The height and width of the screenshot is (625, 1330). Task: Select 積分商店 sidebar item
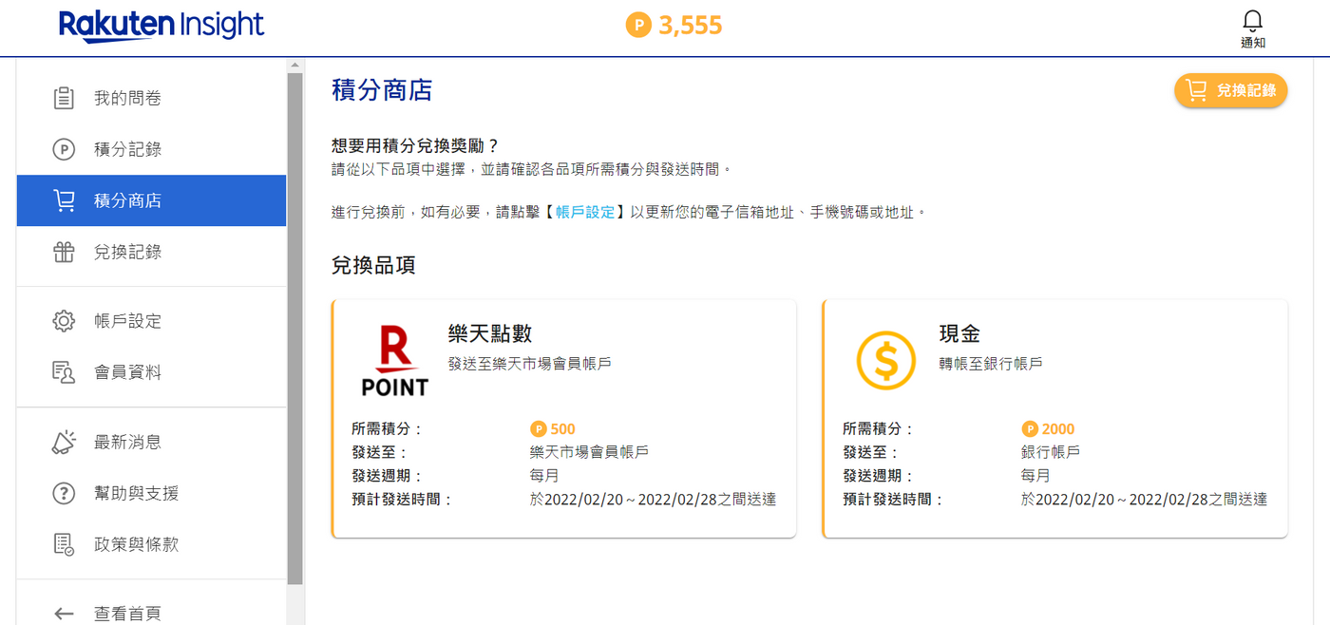pos(151,200)
